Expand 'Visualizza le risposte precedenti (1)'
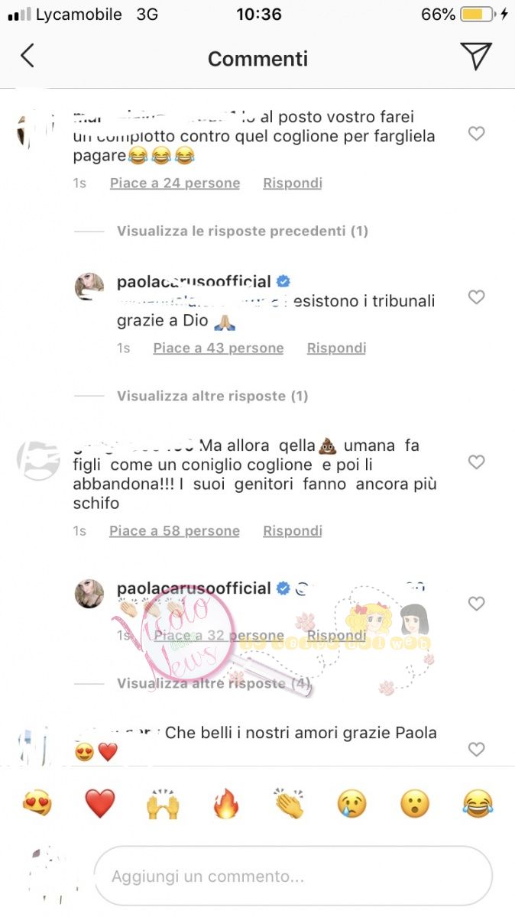This screenshot has width=515, height=917. pos(242,231)
